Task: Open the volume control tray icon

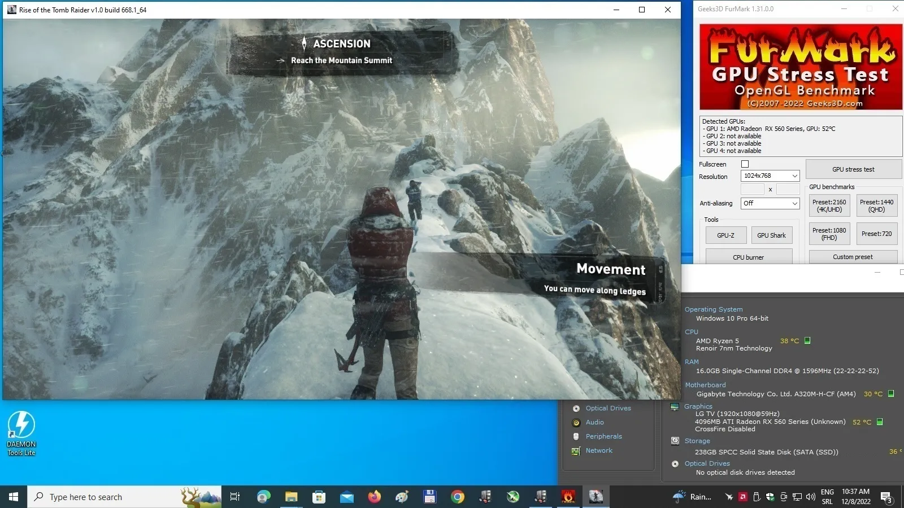Action: pyautogui.click(x=811, y=497)
